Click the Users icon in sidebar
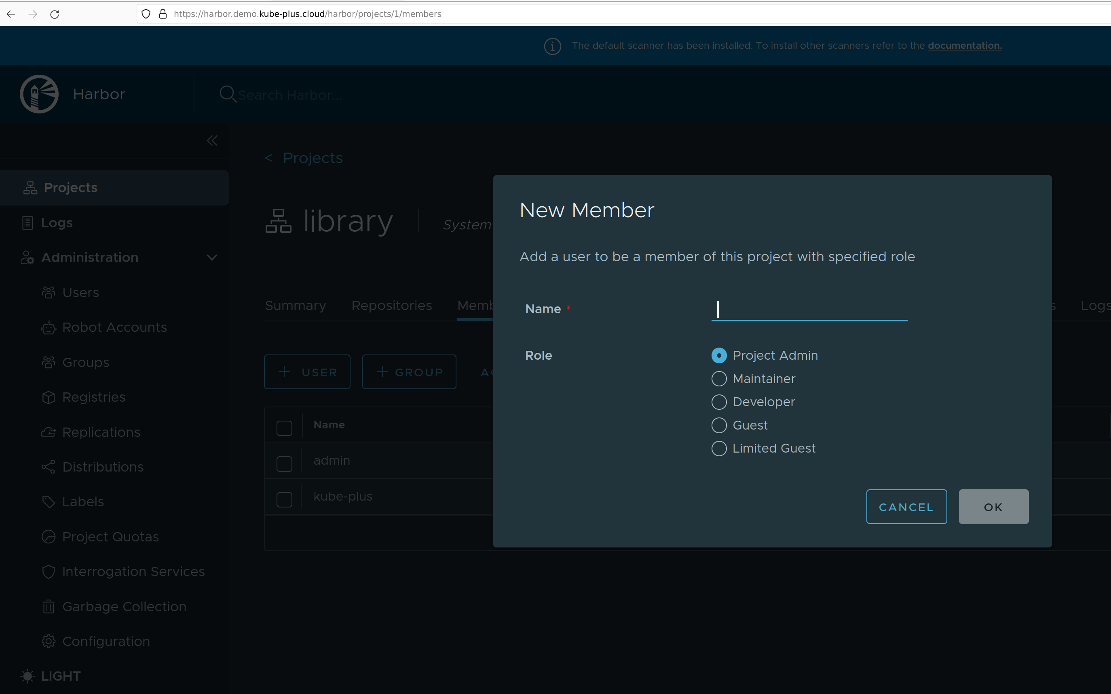 [x=48, y=292]
